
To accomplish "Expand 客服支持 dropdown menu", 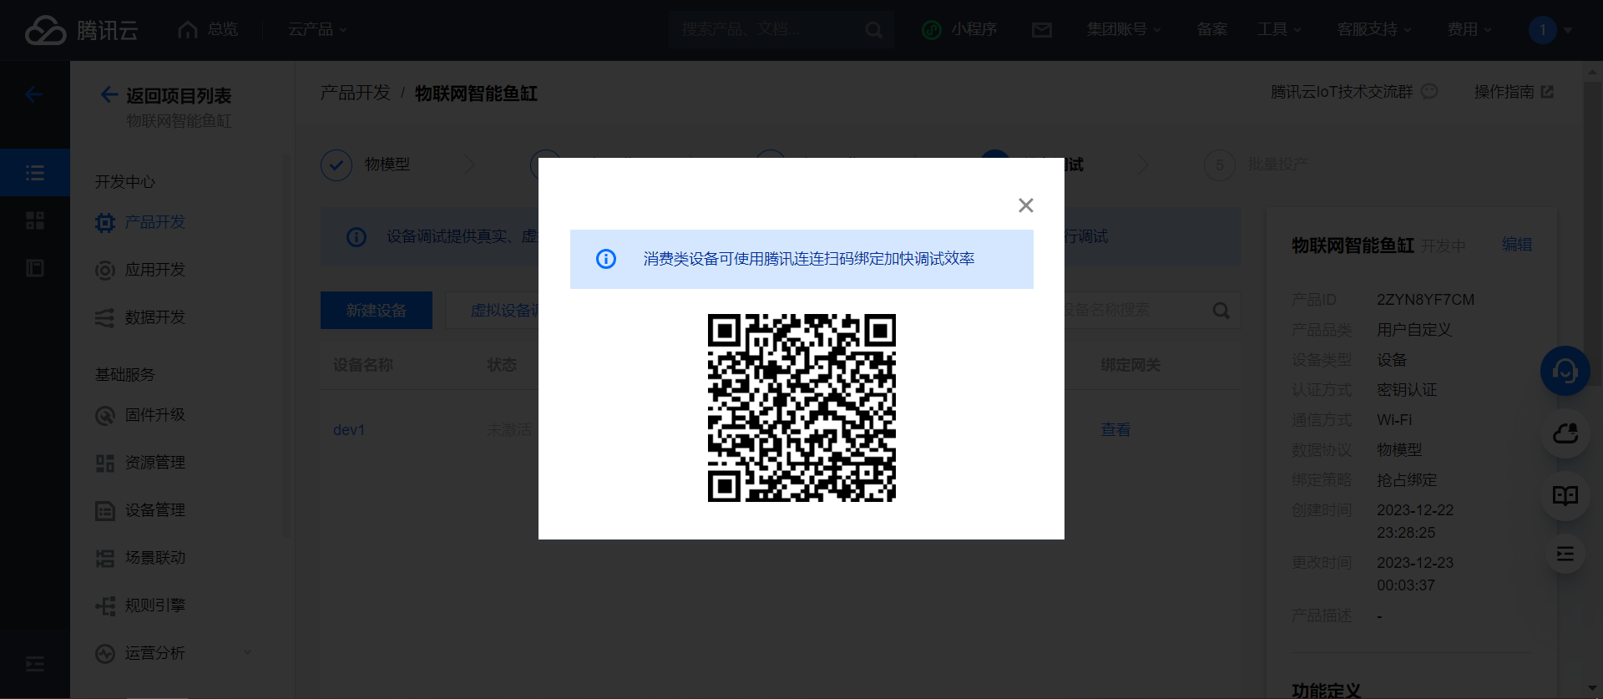I will pos(1374,29).
